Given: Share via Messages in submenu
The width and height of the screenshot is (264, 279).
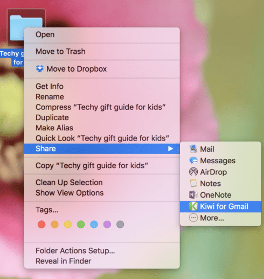Looking at the screenshot, I should coord(220,161).
